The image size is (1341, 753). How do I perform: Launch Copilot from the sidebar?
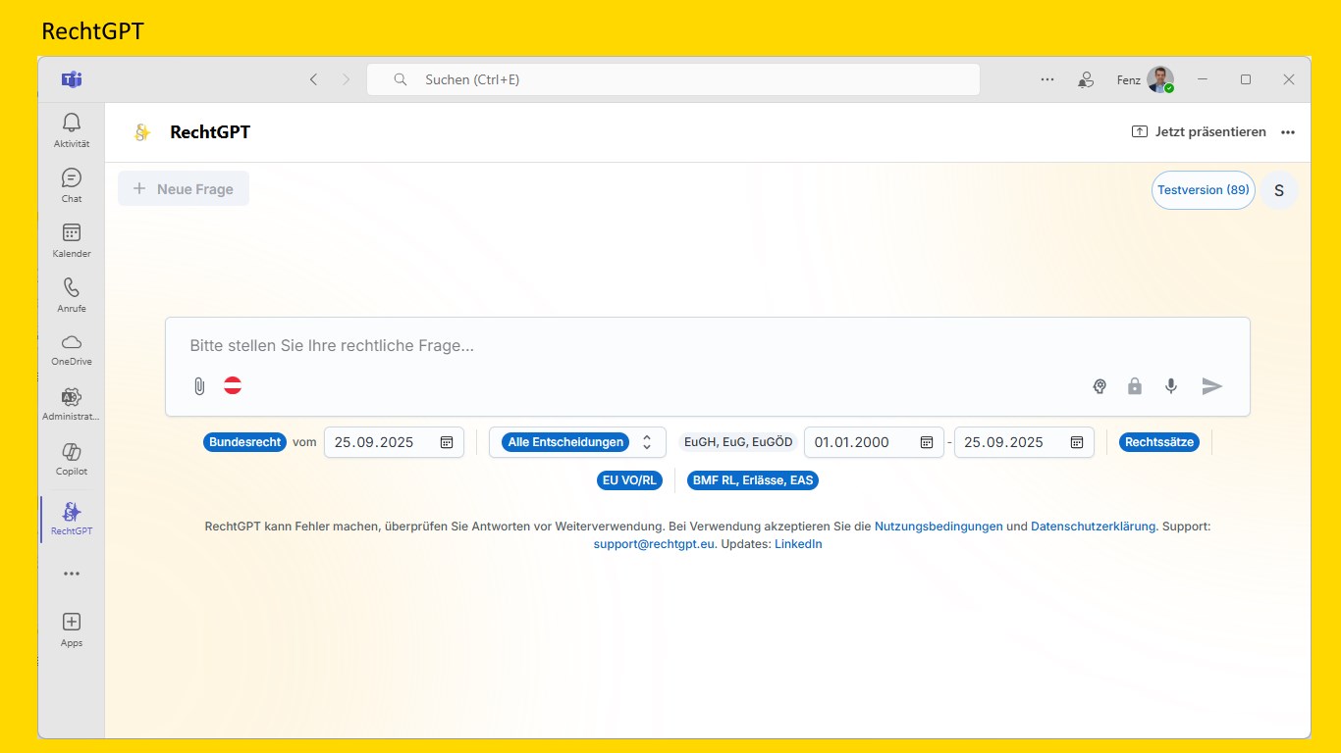pos(72,459)
